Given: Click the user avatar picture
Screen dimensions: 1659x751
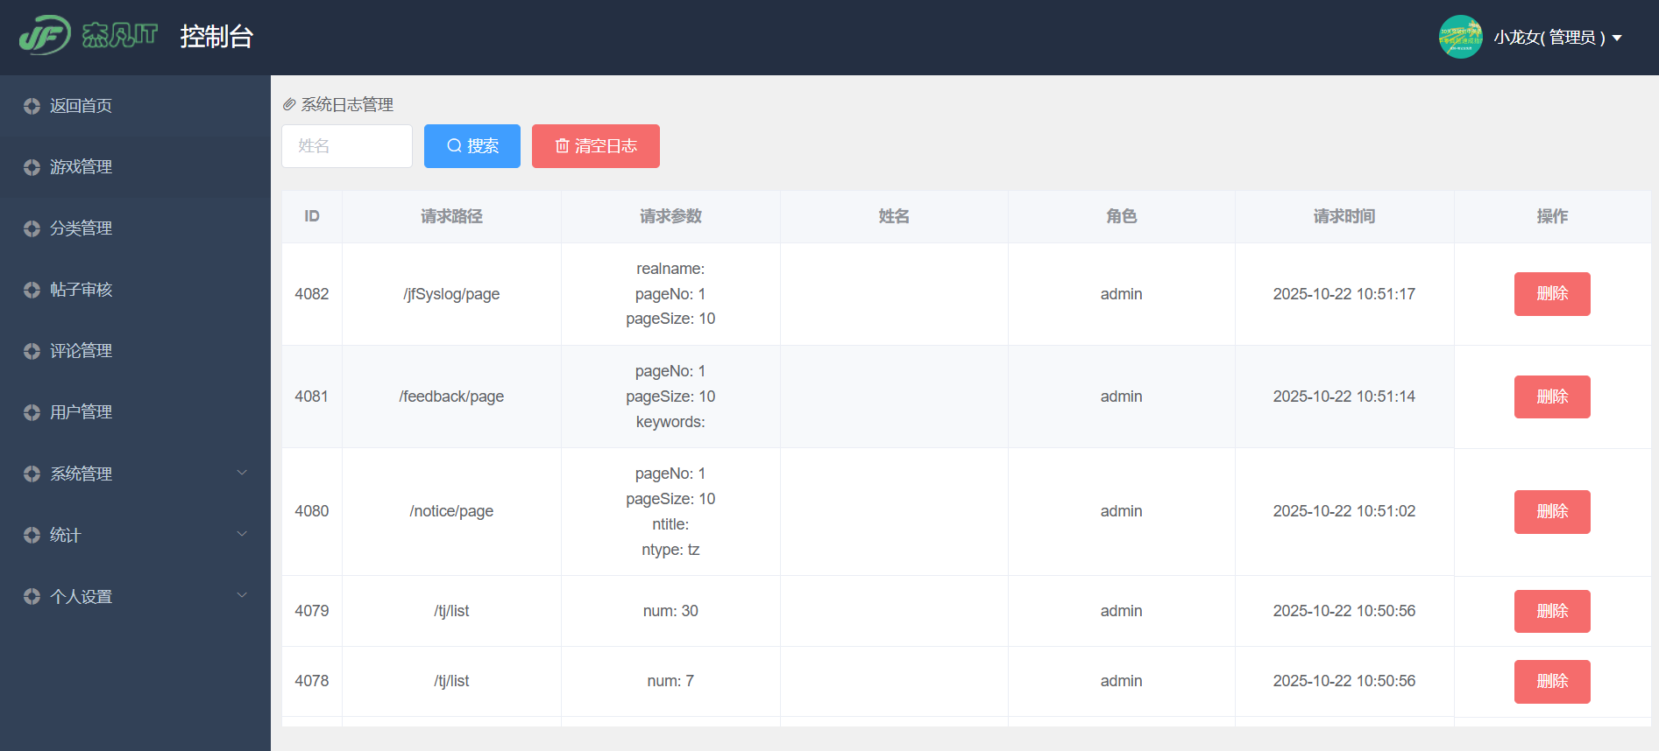Looking at the screenshot, I should tap(1460, 37).
